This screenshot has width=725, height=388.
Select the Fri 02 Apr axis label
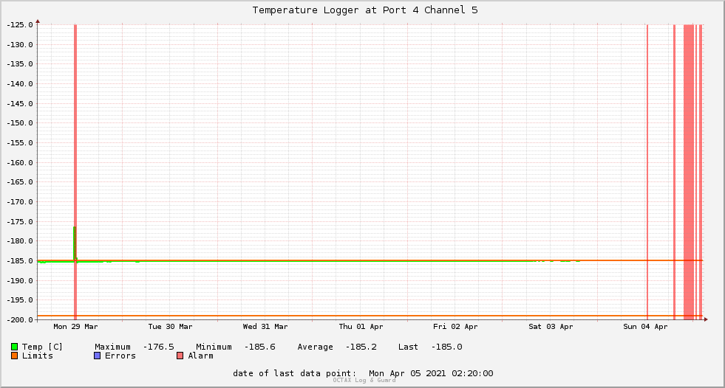[x=455, y=327]
